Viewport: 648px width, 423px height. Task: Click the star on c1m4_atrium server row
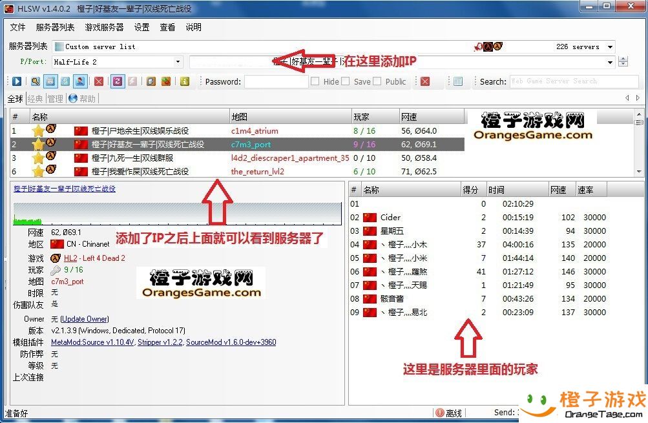38,131
